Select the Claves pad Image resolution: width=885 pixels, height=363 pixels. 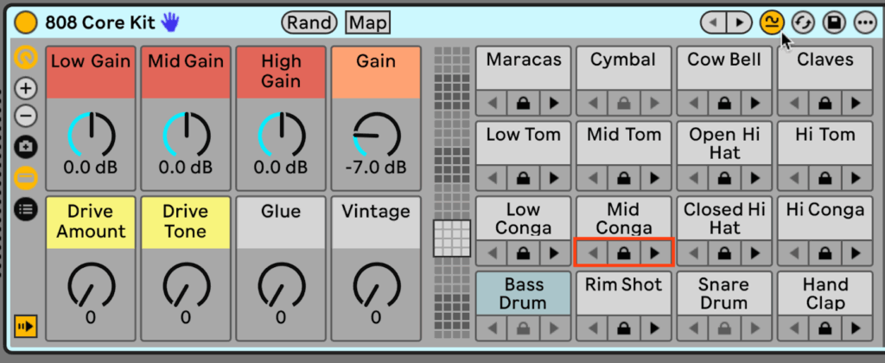coord(825,67)
